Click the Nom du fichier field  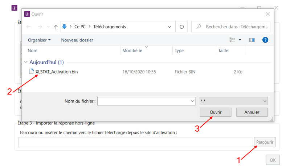[x=143, y=101]
